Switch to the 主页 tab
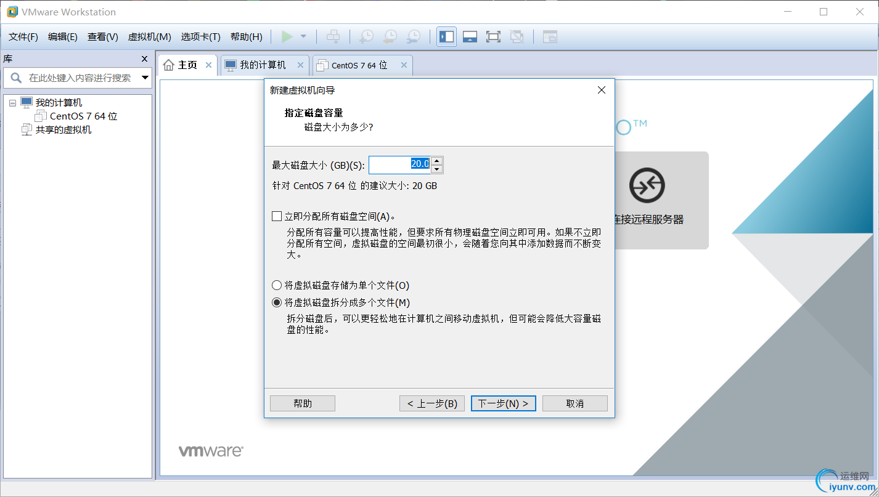Image resolution: width=879 pixels, height=497 pixels. (x=187, y=65)
